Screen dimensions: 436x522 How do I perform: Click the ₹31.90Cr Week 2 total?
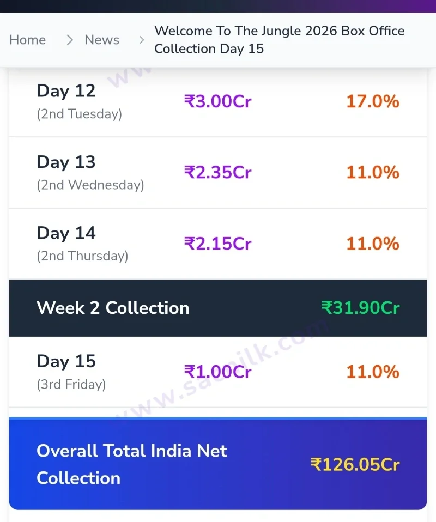(x=360, y=308)
